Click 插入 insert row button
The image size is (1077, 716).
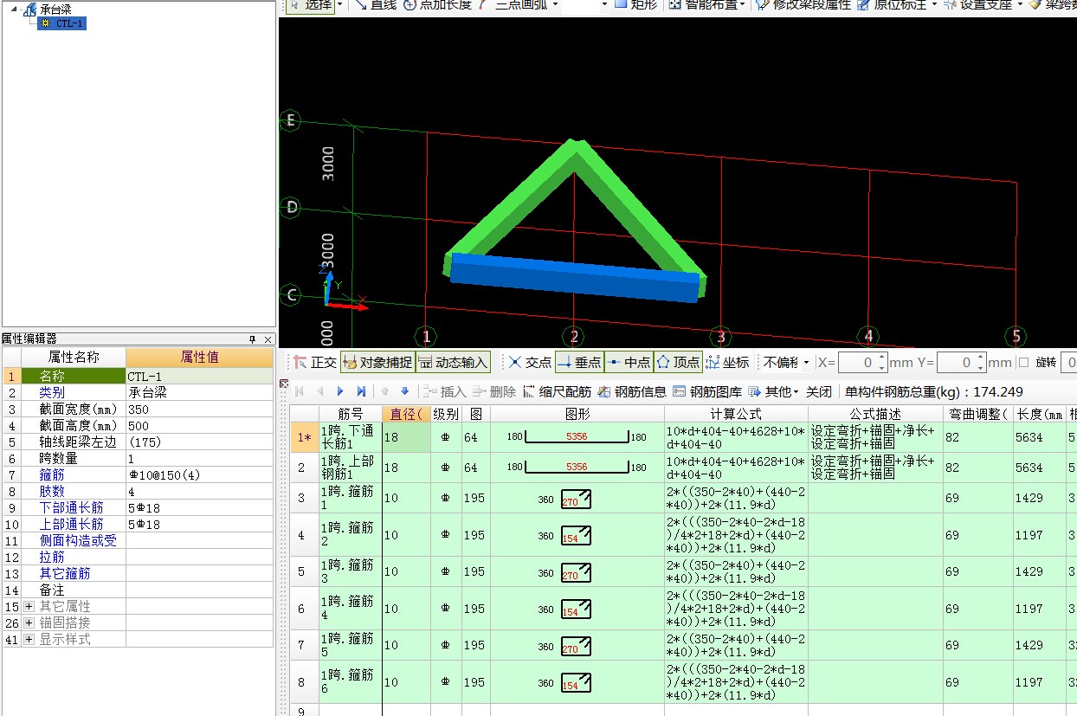coord(446,392)
